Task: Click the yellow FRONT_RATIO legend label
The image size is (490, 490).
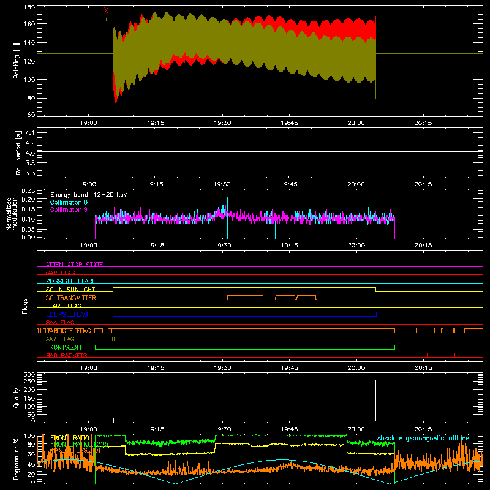Action: coord(70,438)
